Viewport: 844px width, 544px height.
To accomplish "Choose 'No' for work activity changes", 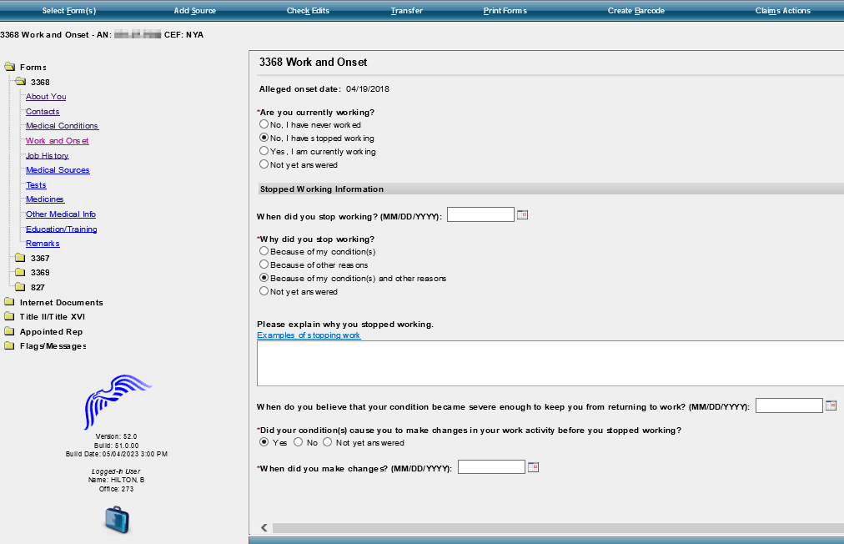I will click(x=299, y=443).
